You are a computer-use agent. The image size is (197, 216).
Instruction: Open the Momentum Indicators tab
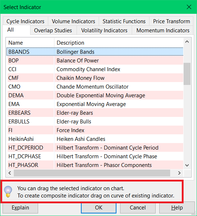tap(163, 30)
